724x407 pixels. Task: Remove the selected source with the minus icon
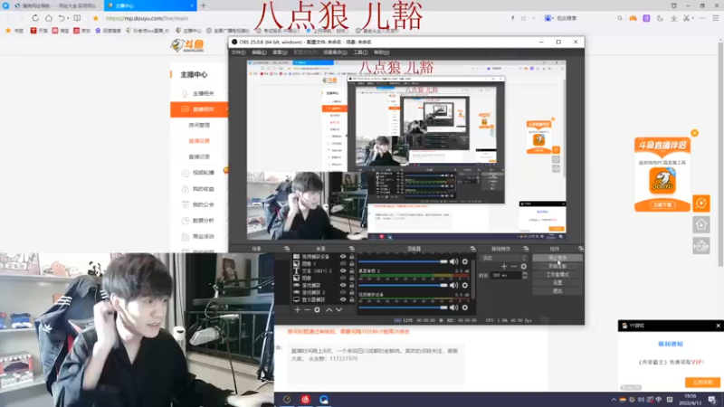pyautogui.click(x=307, y=309)
